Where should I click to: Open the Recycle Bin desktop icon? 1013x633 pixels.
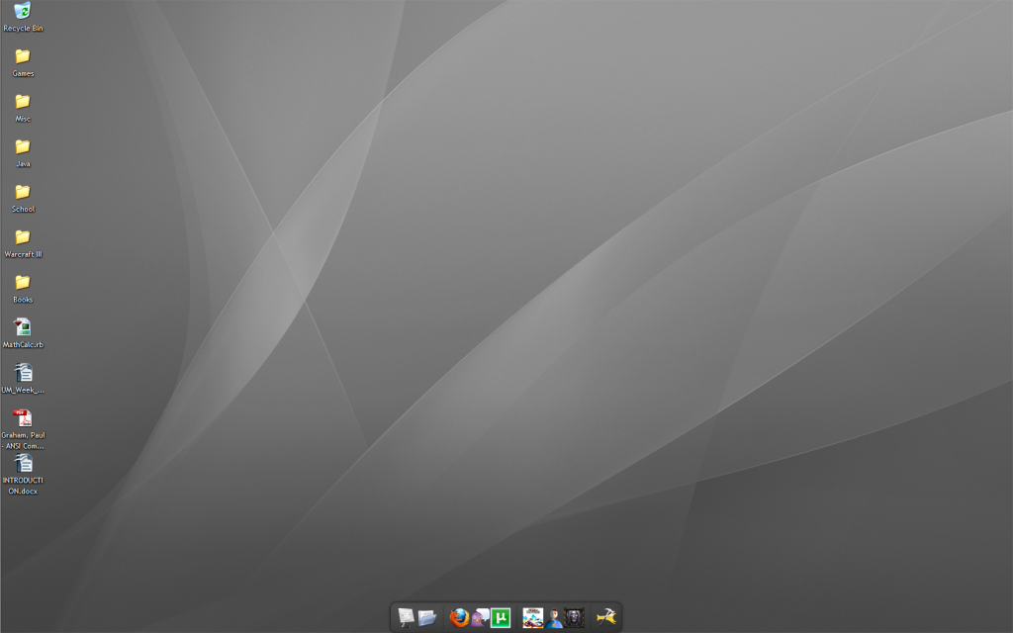point(23,17)
